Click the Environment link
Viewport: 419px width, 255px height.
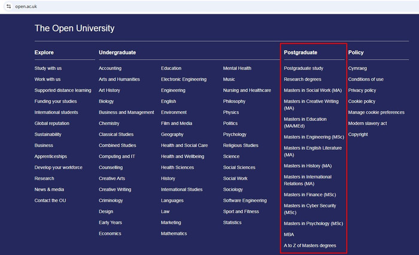coord(174,112)
